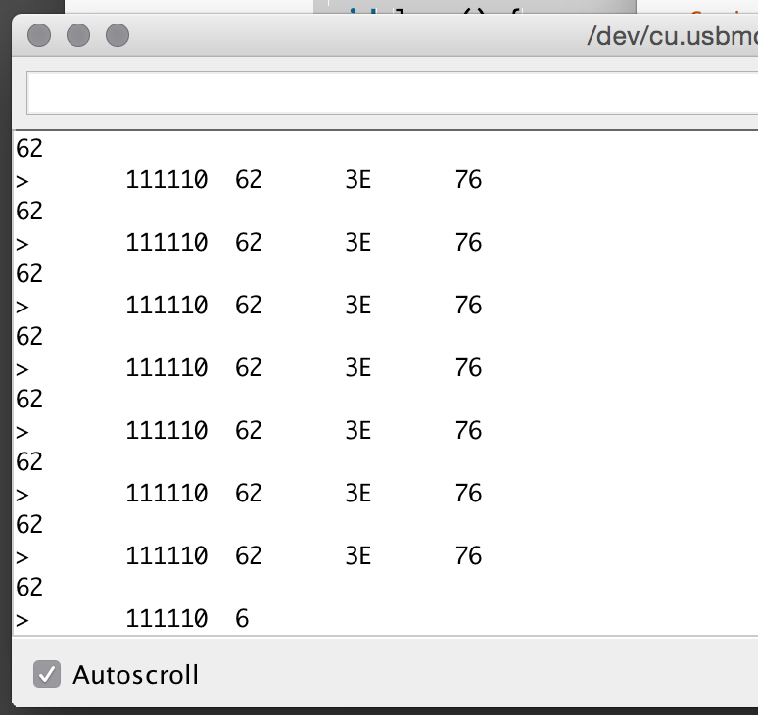Minimize the serial monitor window
Image resolution: width=758 pixels, height=715 pixels.
(x=78, y=37)
